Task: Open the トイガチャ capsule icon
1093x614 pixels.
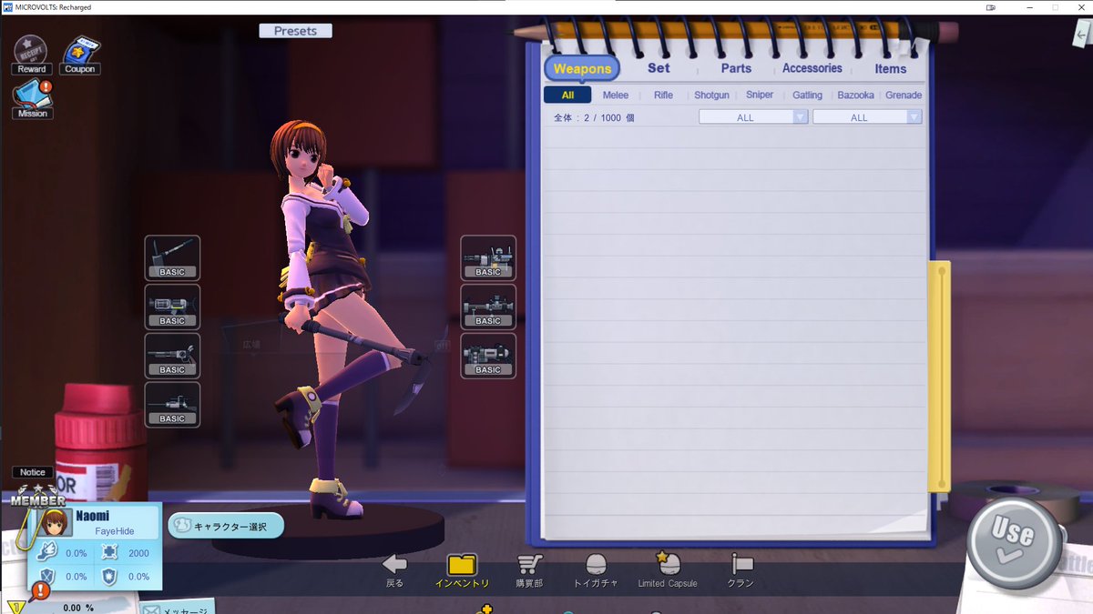Action: pos(596,565)
